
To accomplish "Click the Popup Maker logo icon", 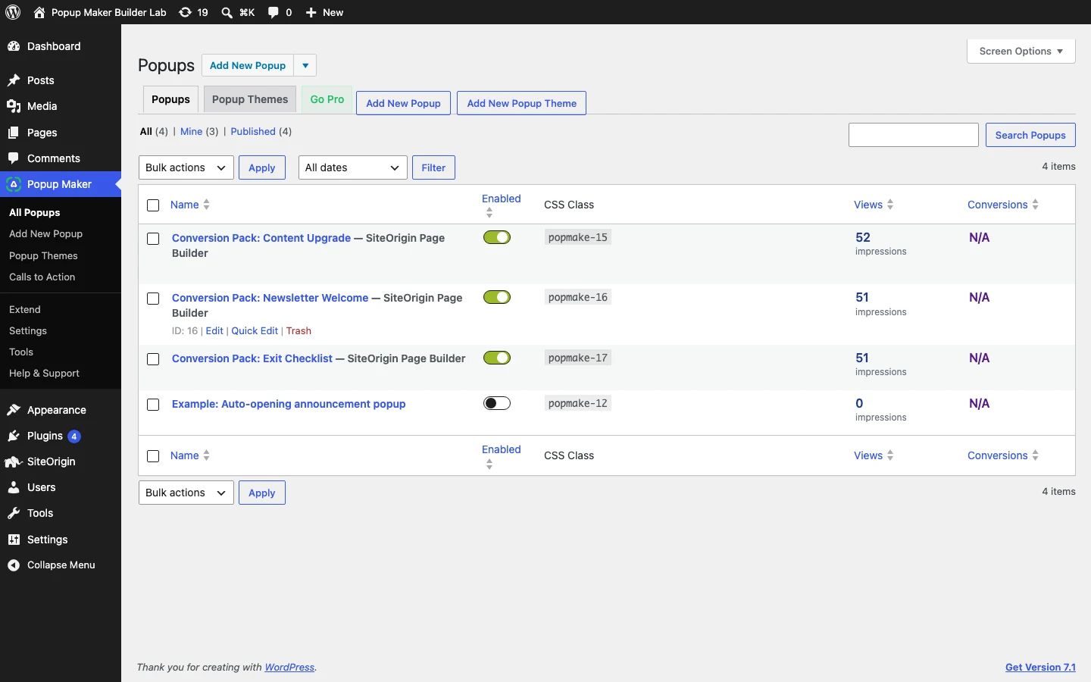I will 14,184.
